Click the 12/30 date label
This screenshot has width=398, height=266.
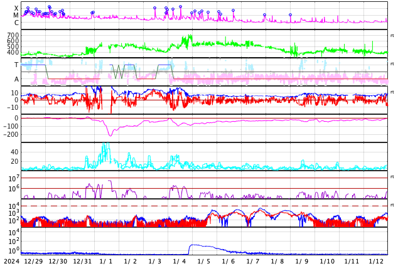[58, 261]
